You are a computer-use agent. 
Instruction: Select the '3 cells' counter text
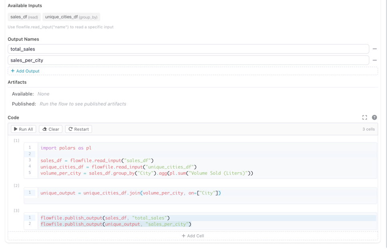coord(369,129)
